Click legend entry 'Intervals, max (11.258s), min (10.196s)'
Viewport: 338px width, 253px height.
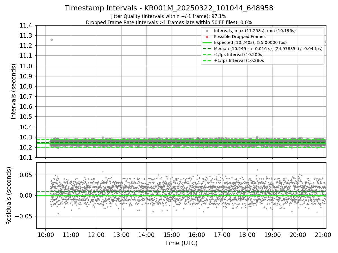click(x=255, y=31)
